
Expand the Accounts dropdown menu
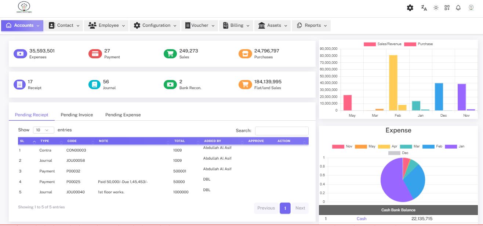22,25
